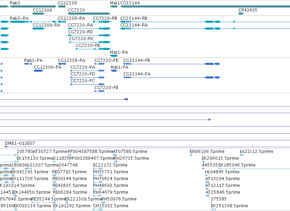The image size is (290, 211).
Task: Select the RH26735.5prime EST
Action: [x=116, y=162]
